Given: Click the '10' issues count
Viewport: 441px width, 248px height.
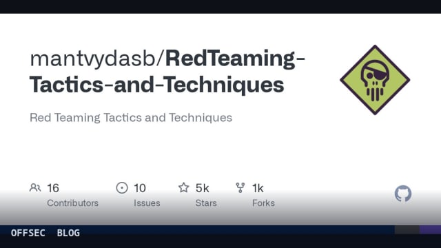Looking at the screenshot, I should [x=139, y=188].
